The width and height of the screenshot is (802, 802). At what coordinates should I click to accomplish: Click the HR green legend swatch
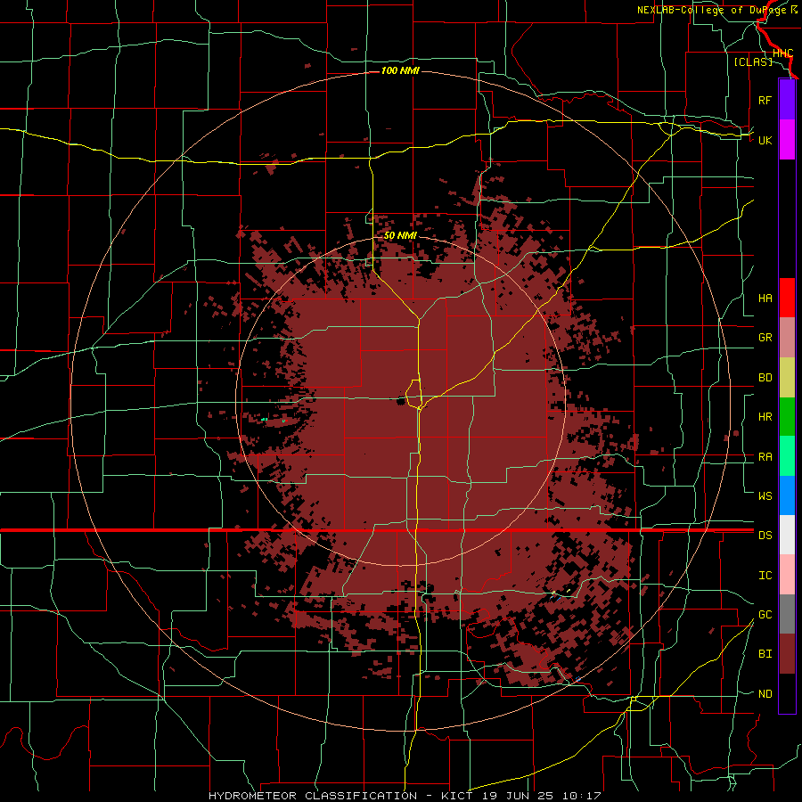click(x=787, y=417)
